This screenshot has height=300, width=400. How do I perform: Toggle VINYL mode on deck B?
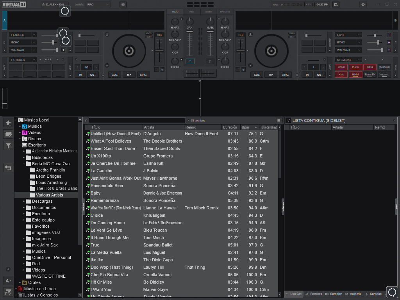(x=292, y=34)
